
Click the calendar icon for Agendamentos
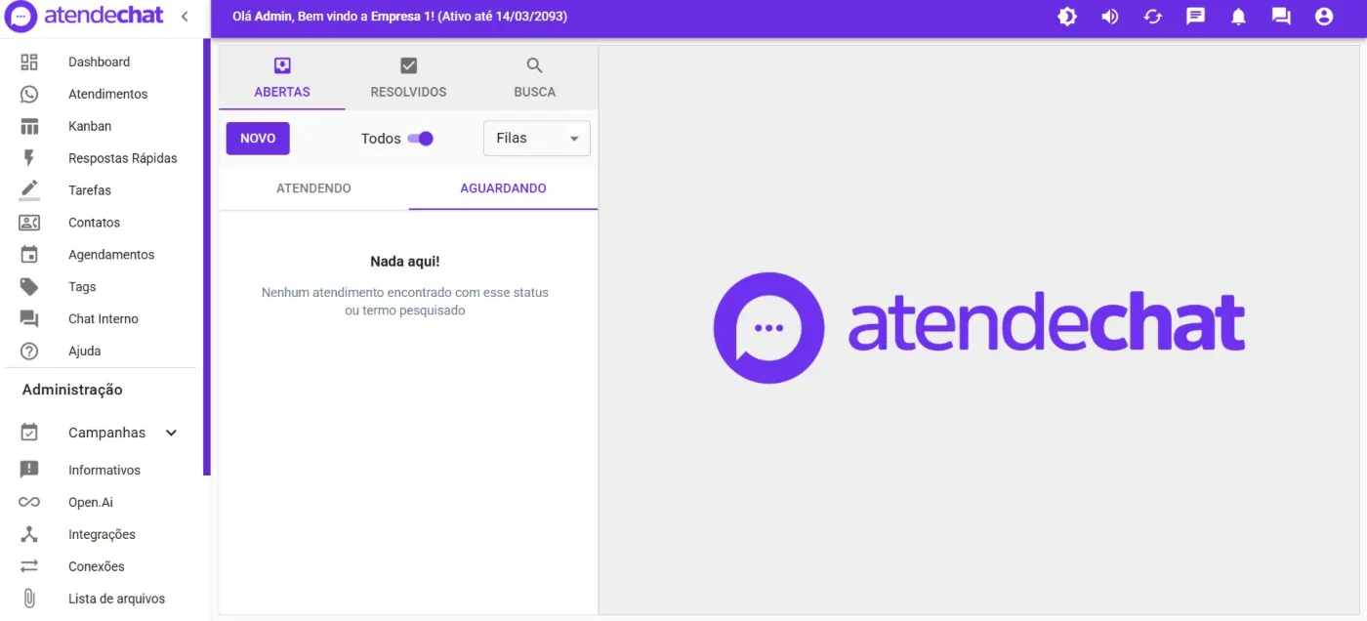point(29,255)
